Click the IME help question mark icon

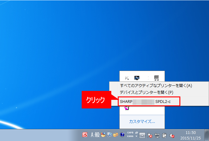click(x=122, y=135)
